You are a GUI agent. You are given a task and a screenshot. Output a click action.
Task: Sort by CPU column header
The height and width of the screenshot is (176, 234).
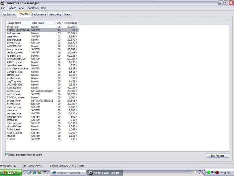(x=58, y=23)
